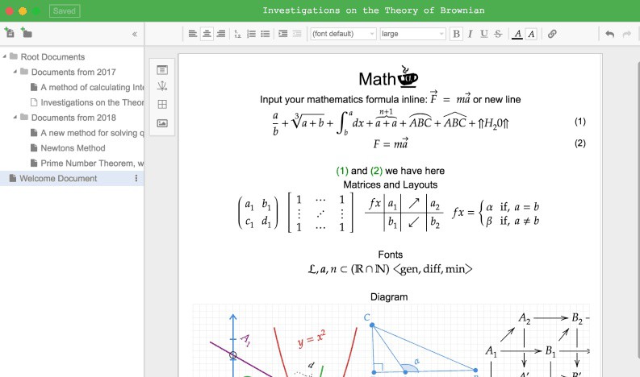The image size is (640, 377).
Task: Collapse the document sidebar panel
Action: pyautogui.click(x=135, y=34)
